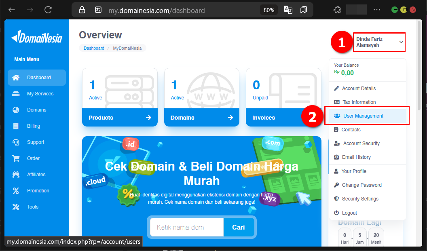This screenshot has height=251, width=427.
Task: Open the 80% zoom level indicator
Action: 269,10
